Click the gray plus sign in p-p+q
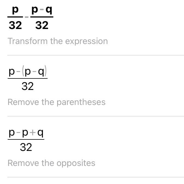 (33, 133)
